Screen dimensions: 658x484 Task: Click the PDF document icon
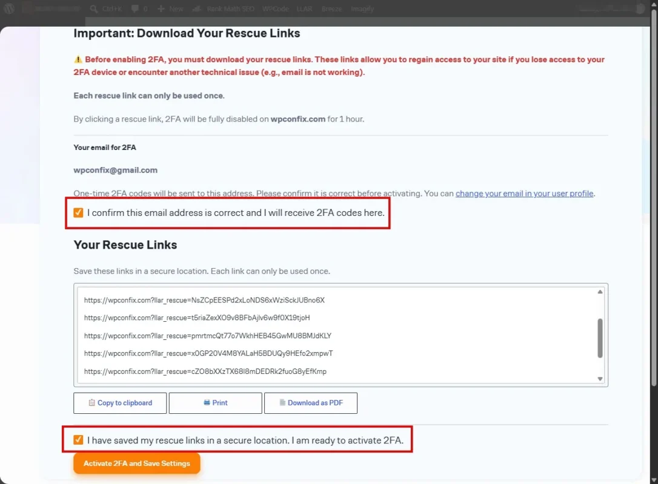(282, 403)
